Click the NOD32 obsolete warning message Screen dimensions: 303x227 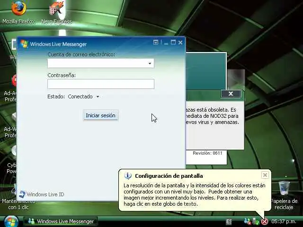click(212, 116)
